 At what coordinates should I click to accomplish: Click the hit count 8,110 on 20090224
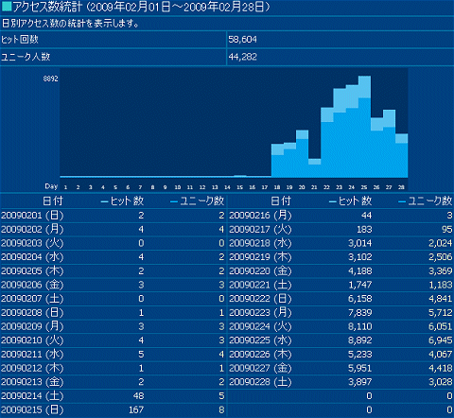click(x=360, y=326)
